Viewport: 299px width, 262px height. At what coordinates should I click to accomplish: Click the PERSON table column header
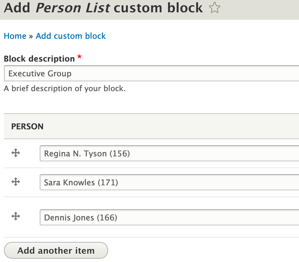(27, 127)
